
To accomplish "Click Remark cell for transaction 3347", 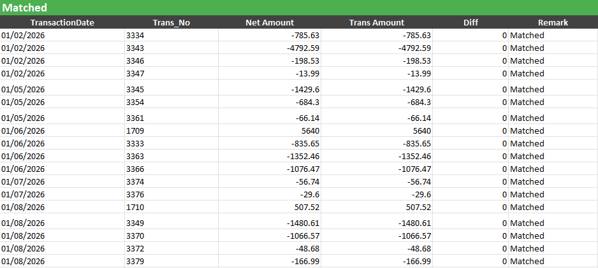I will tap(553, 73).
